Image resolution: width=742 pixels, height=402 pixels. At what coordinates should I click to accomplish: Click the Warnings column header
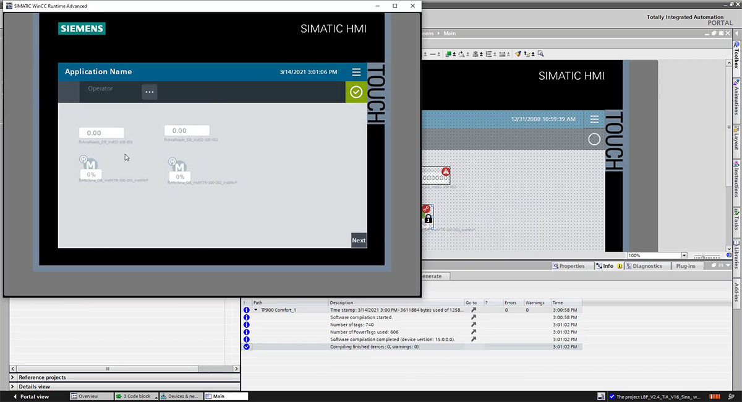pos(536,303)
